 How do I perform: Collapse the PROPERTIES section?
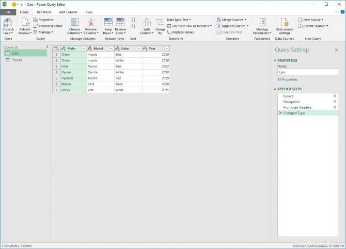click(x=275, y=61)
